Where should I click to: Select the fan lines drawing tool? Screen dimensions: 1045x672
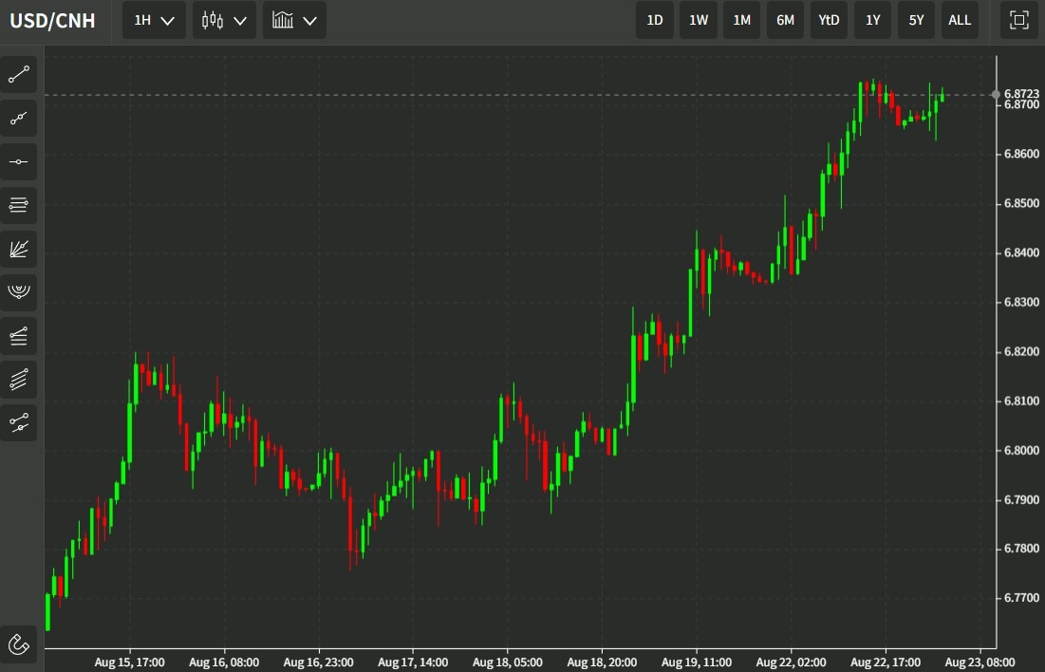19,249
